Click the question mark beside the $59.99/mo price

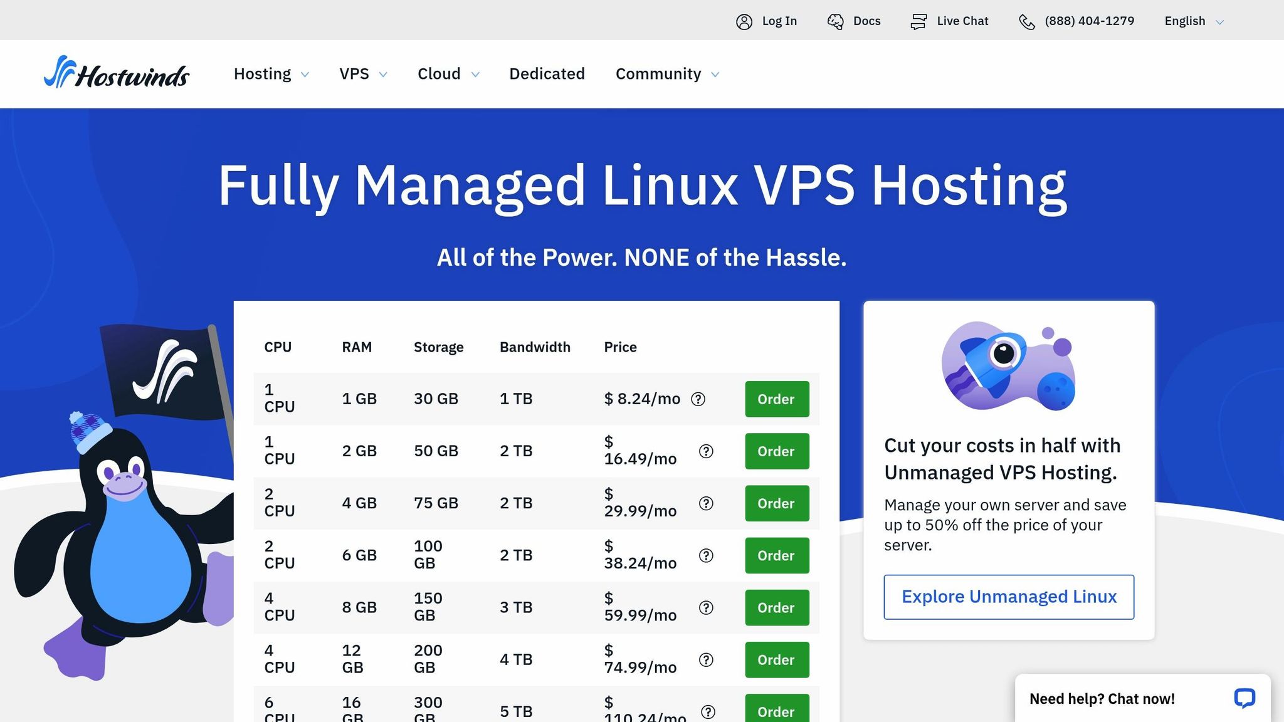(x=706, y=607)
